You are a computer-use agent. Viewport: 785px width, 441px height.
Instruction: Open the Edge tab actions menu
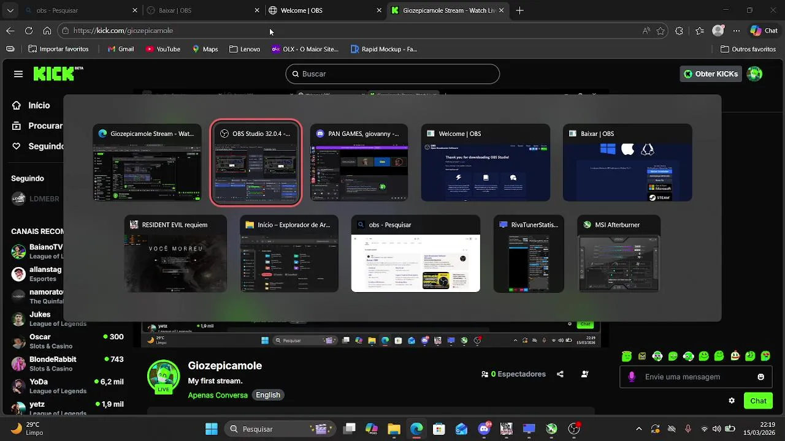point(10,10)
